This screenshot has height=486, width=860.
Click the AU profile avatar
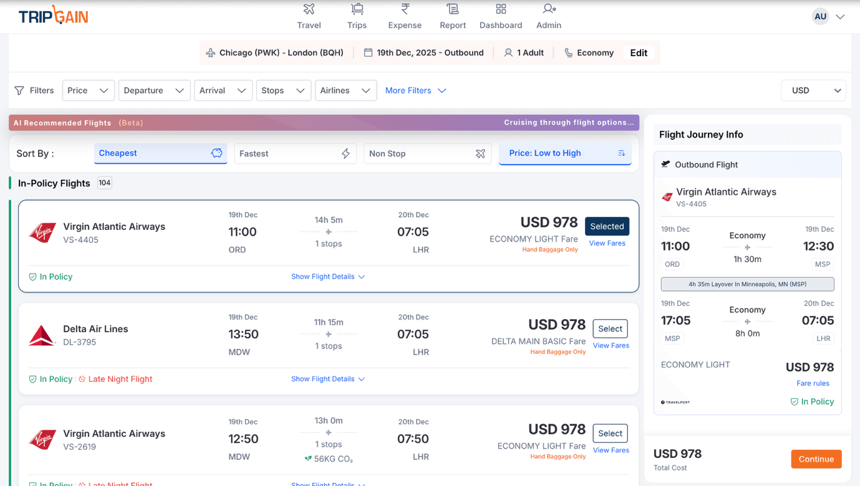pos(820,17)
